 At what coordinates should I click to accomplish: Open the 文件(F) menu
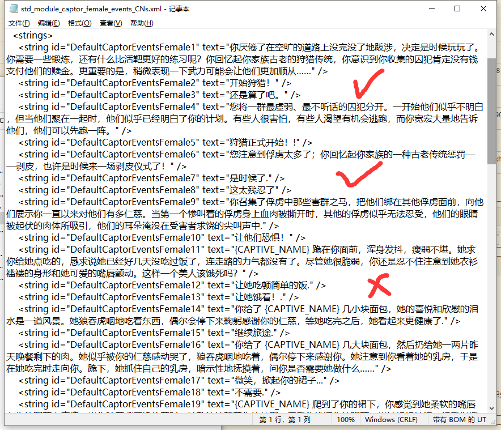(x=19, y=23)
